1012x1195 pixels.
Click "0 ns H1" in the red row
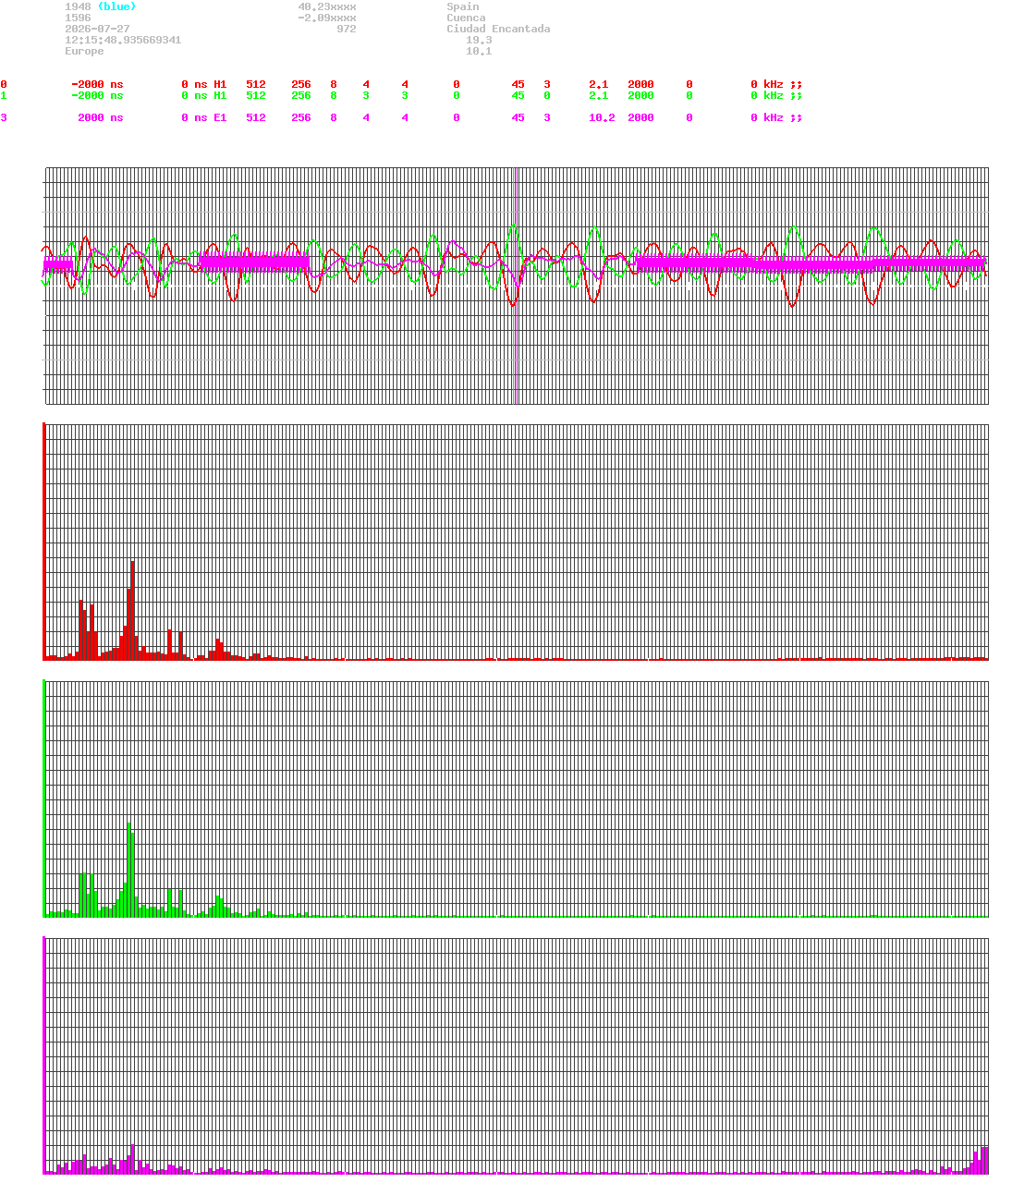tap(204, 84)
